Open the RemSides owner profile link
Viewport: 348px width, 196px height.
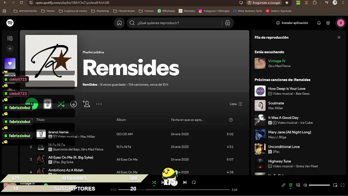(90, 85)
